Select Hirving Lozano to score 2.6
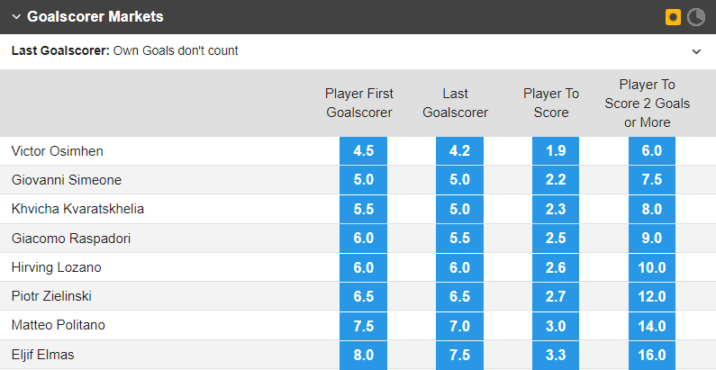 point(556,267)
